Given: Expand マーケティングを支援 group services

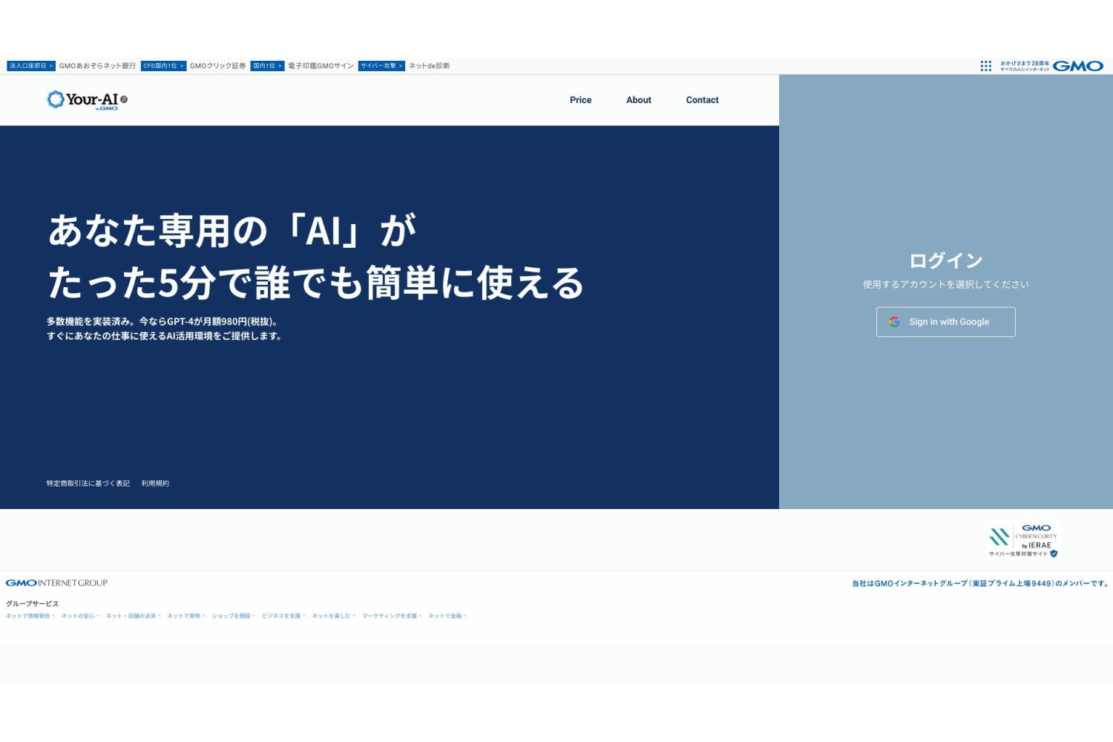Looking at the screenshot, I should tap(392, 616).
